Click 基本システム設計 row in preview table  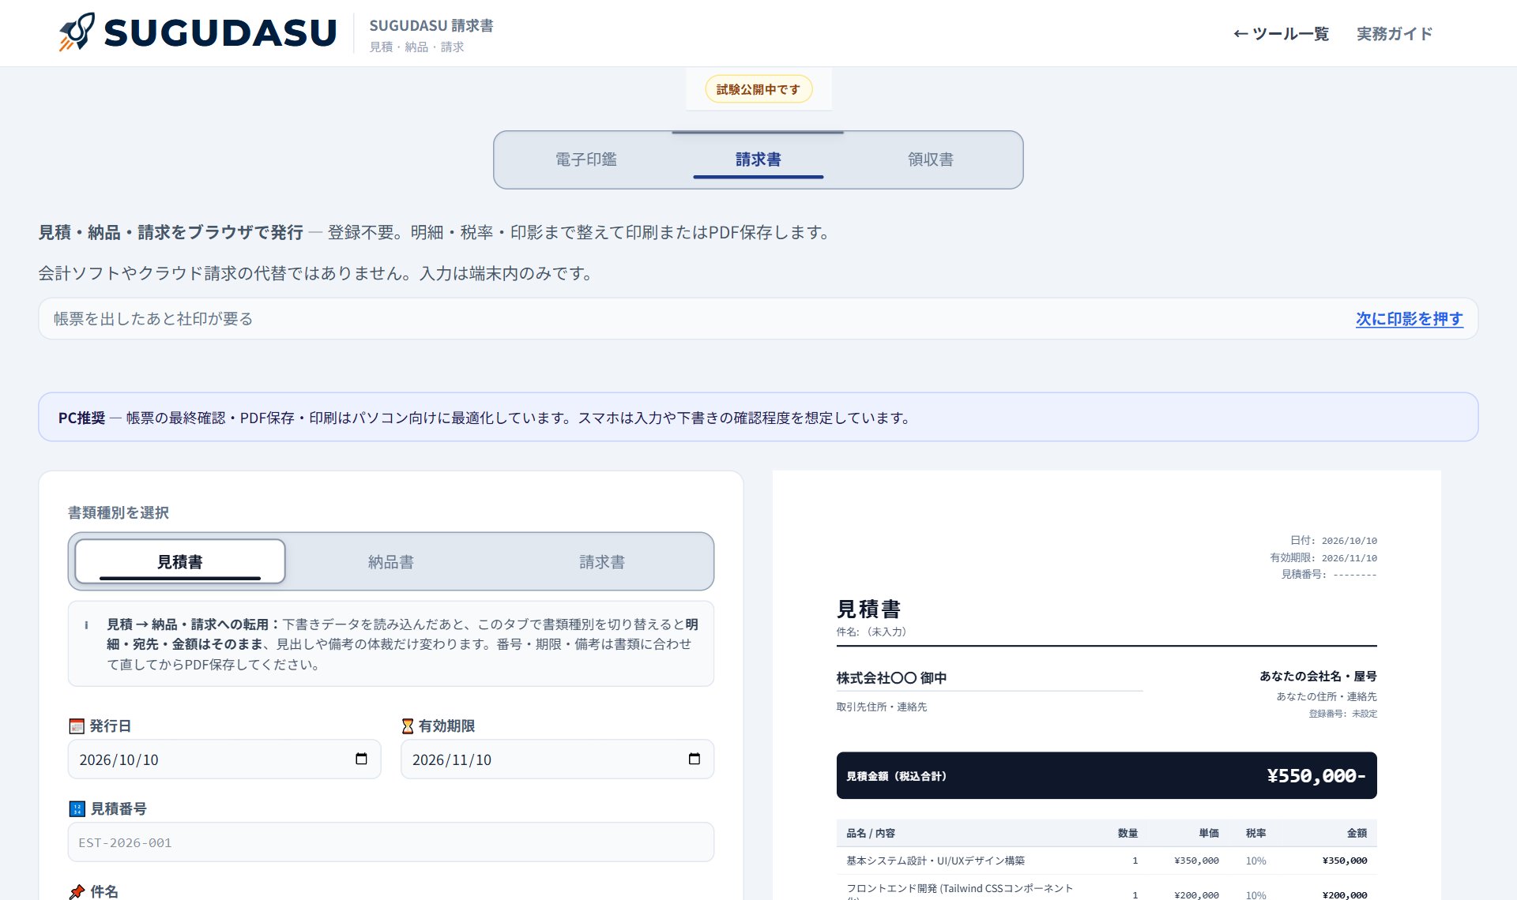tap(1106, 861)
